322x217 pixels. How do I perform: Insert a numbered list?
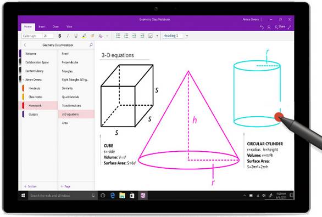[x=126, y=36]
